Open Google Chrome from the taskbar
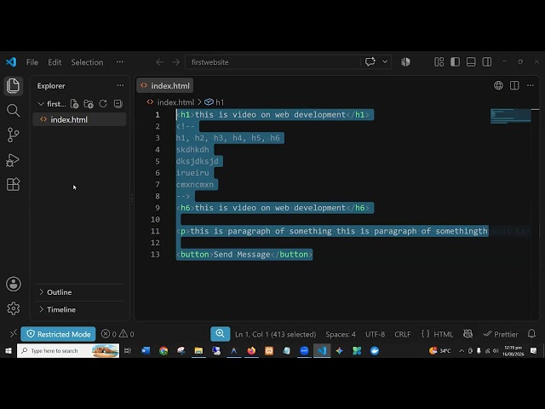 coord(163,350)
